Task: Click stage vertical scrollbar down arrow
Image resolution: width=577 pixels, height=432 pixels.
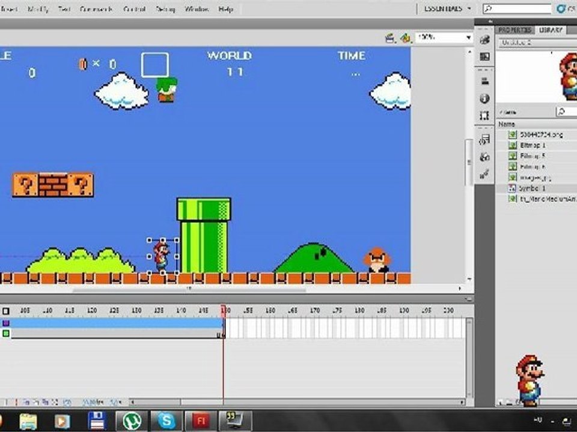Action: tap(469, 279)
